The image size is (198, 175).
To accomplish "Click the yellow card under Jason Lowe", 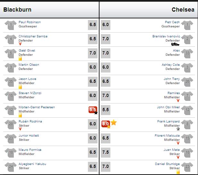I will pyautogui.click(x=20, y=87).
